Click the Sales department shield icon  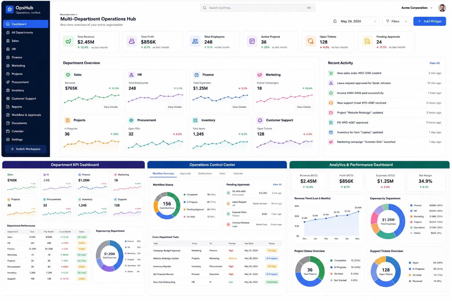(68, 75)
